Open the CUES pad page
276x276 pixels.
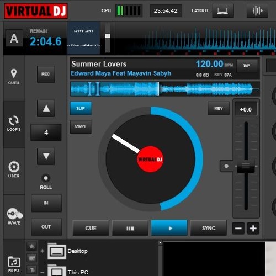[x=14, y=77]
